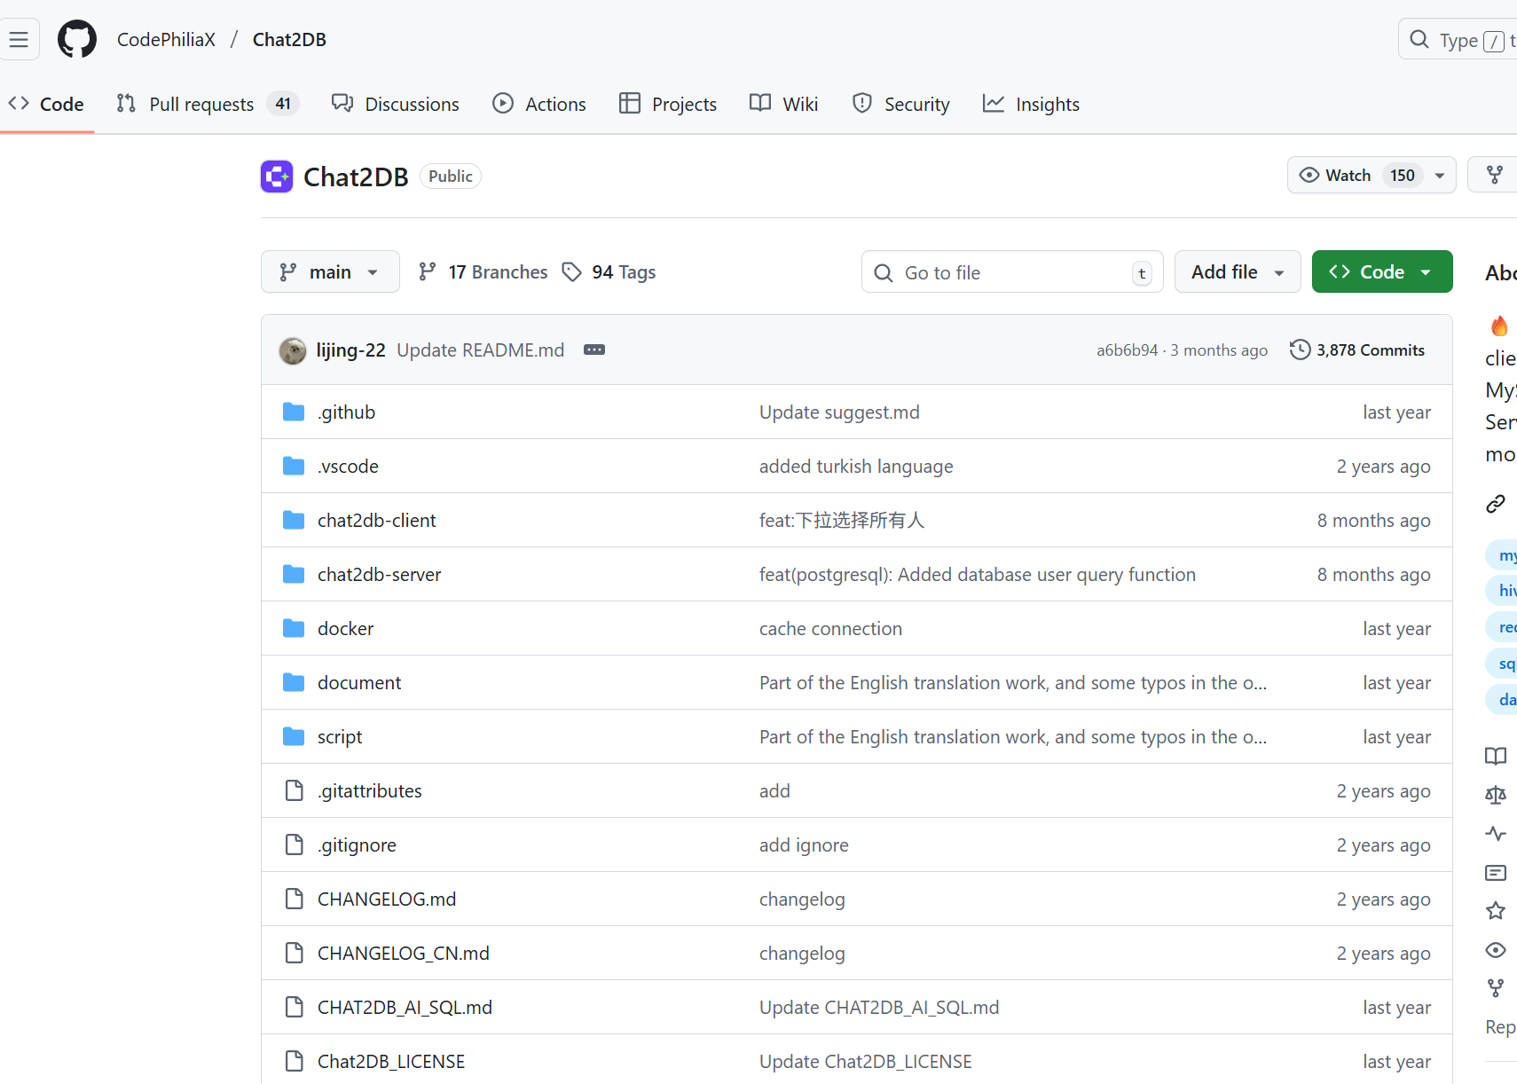Click the license scale icon in sidebar

point(1496,795)
